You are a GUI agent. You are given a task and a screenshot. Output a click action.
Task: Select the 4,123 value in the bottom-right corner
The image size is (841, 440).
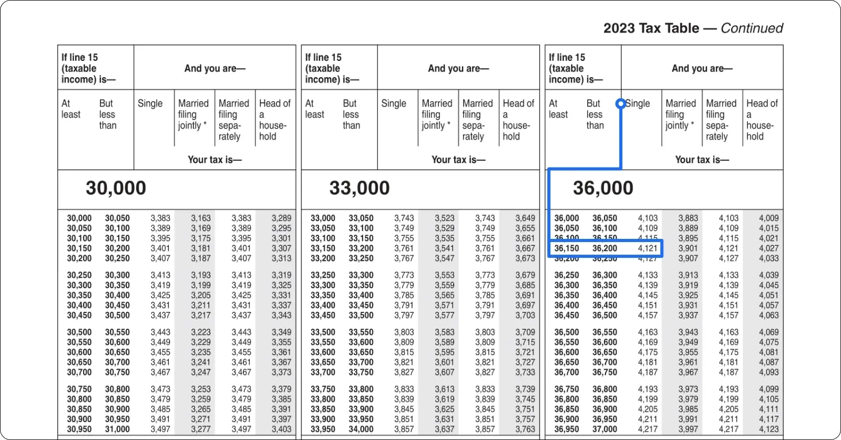[768, 429]
